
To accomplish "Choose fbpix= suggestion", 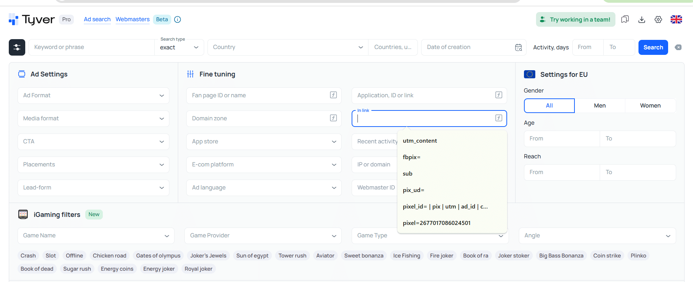I will 452,157.
